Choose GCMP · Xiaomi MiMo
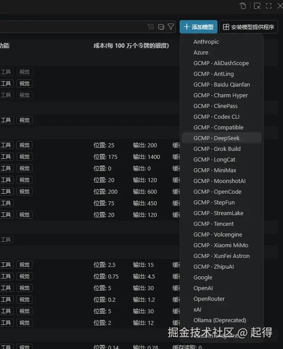Screen dimensions: 283x349 point(221,245)
